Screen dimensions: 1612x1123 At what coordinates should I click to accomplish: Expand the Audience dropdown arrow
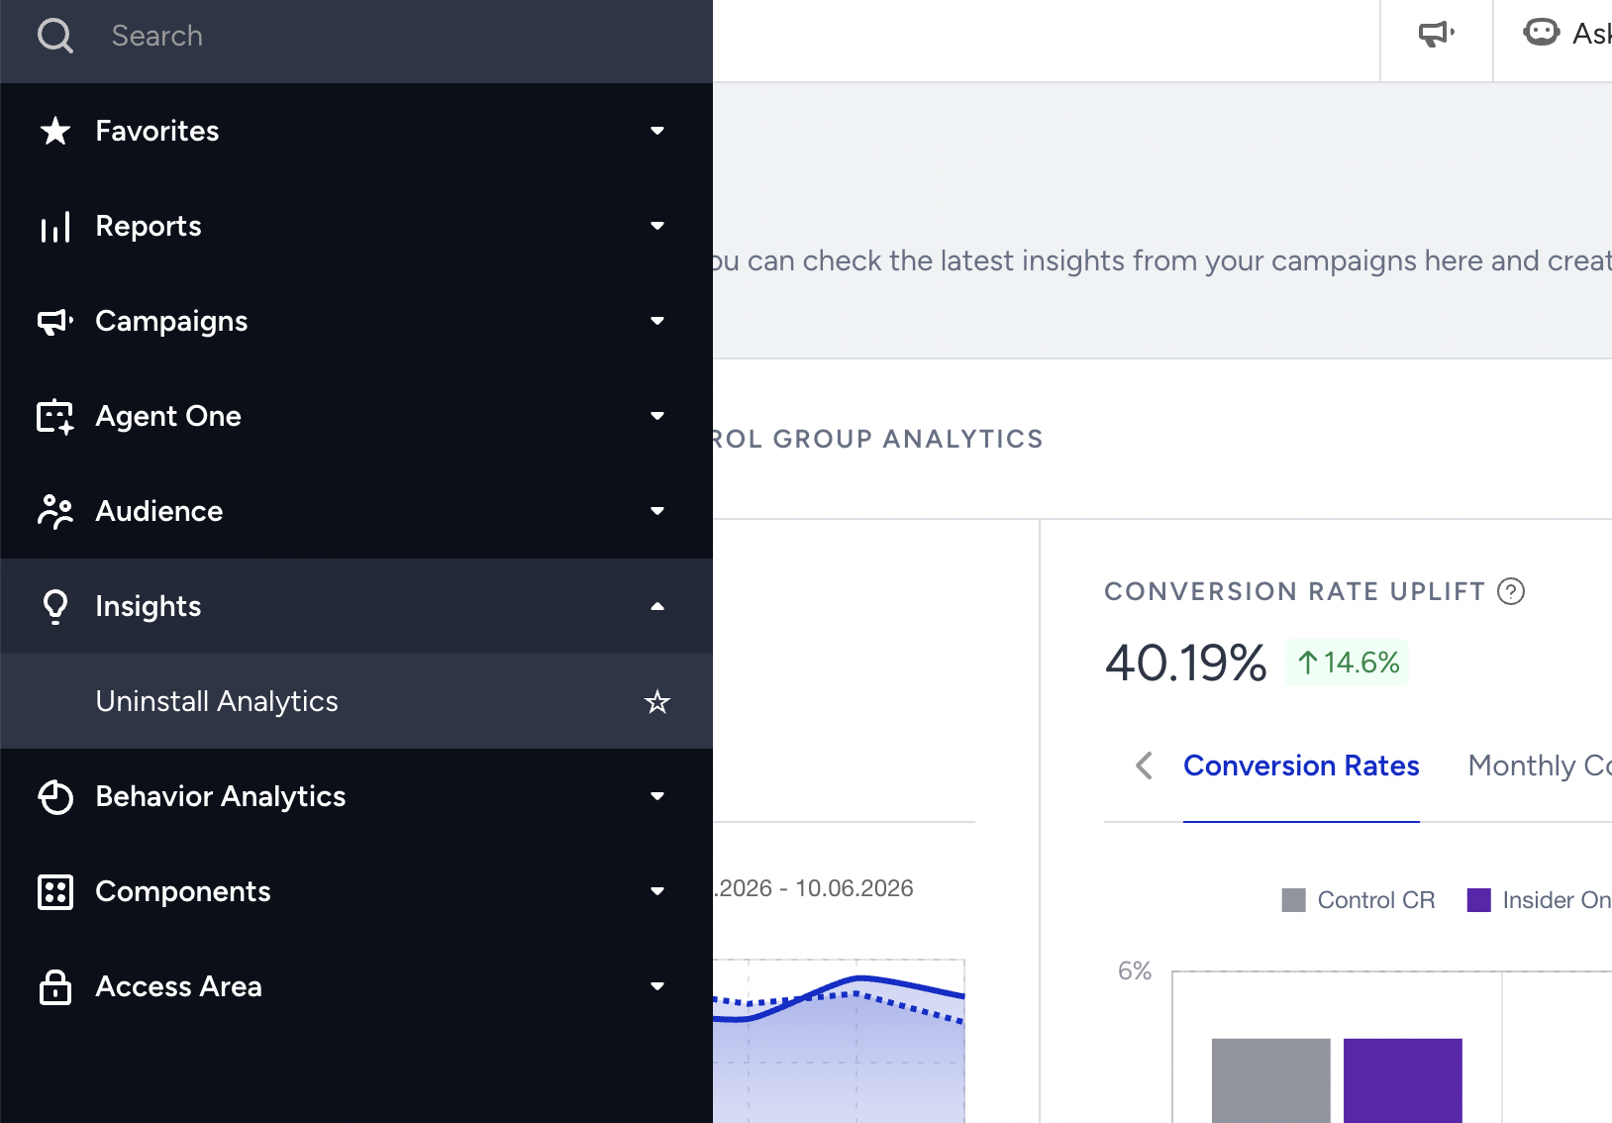pos(657,511)
